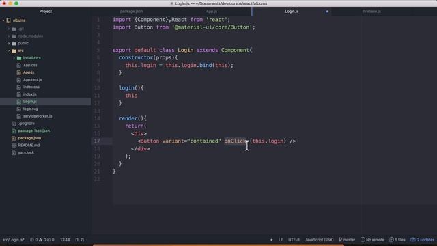Open the 2 updates package notice

(422, 240)
